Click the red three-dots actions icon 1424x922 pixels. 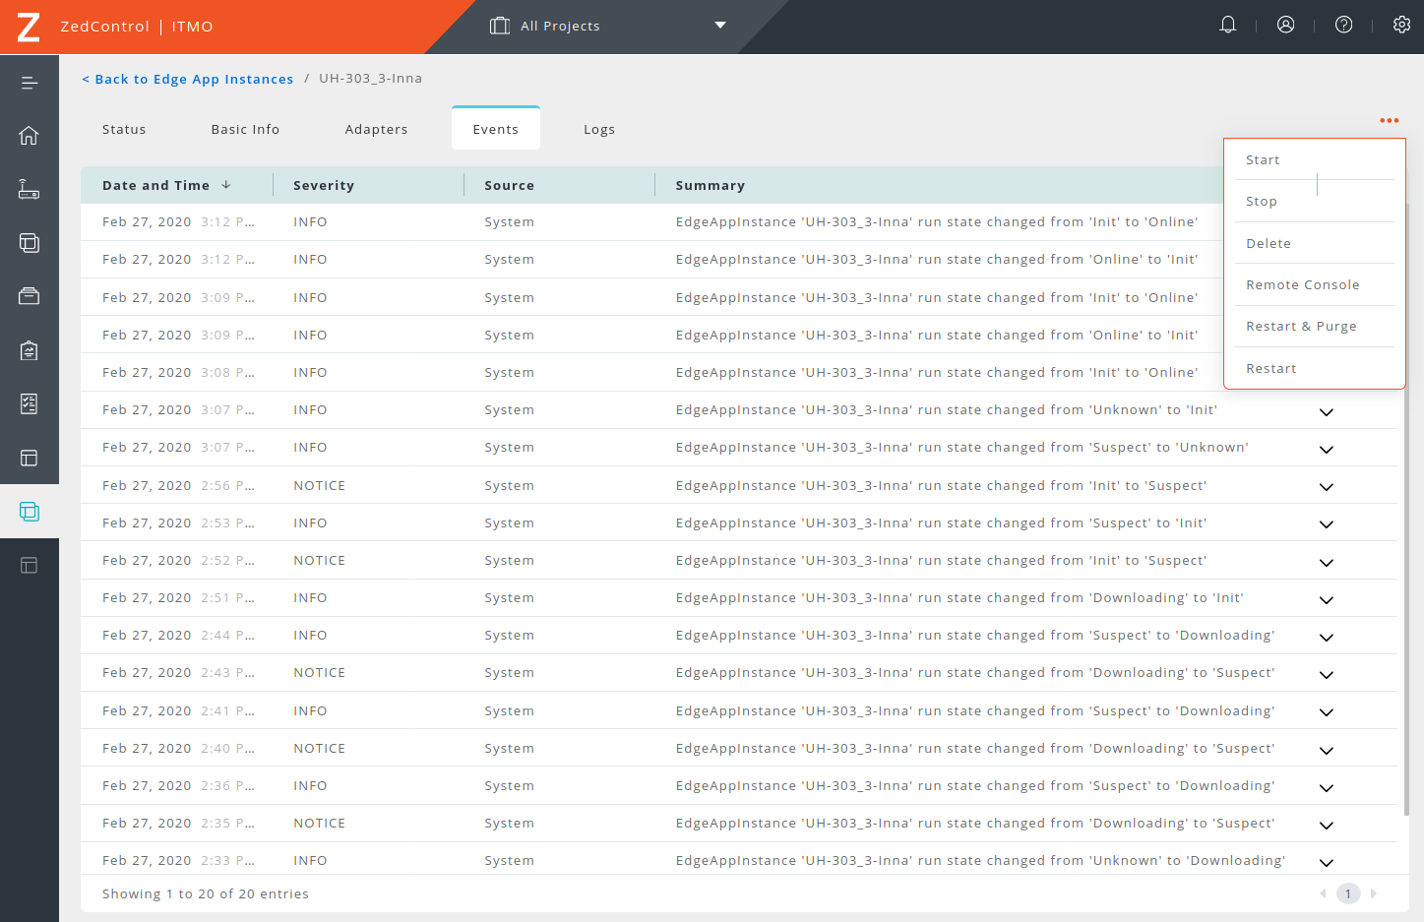(1389, 120)
